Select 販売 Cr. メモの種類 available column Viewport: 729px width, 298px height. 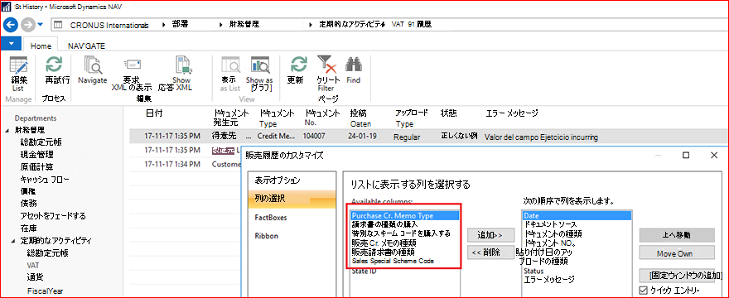tap(384, 243)
